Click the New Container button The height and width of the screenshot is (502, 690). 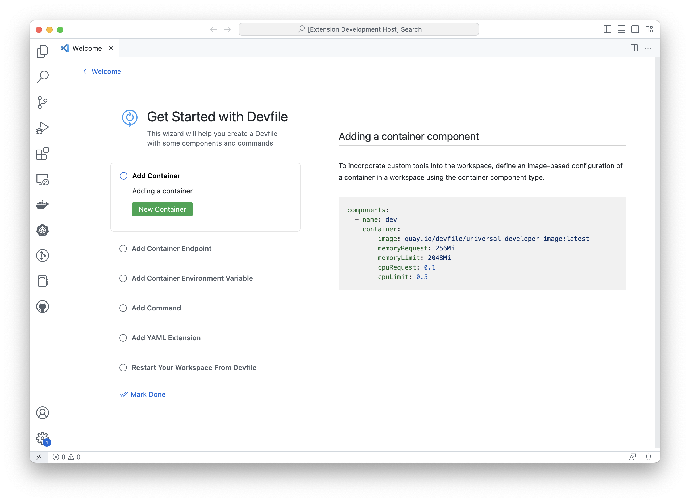click(x=162, y=209)
